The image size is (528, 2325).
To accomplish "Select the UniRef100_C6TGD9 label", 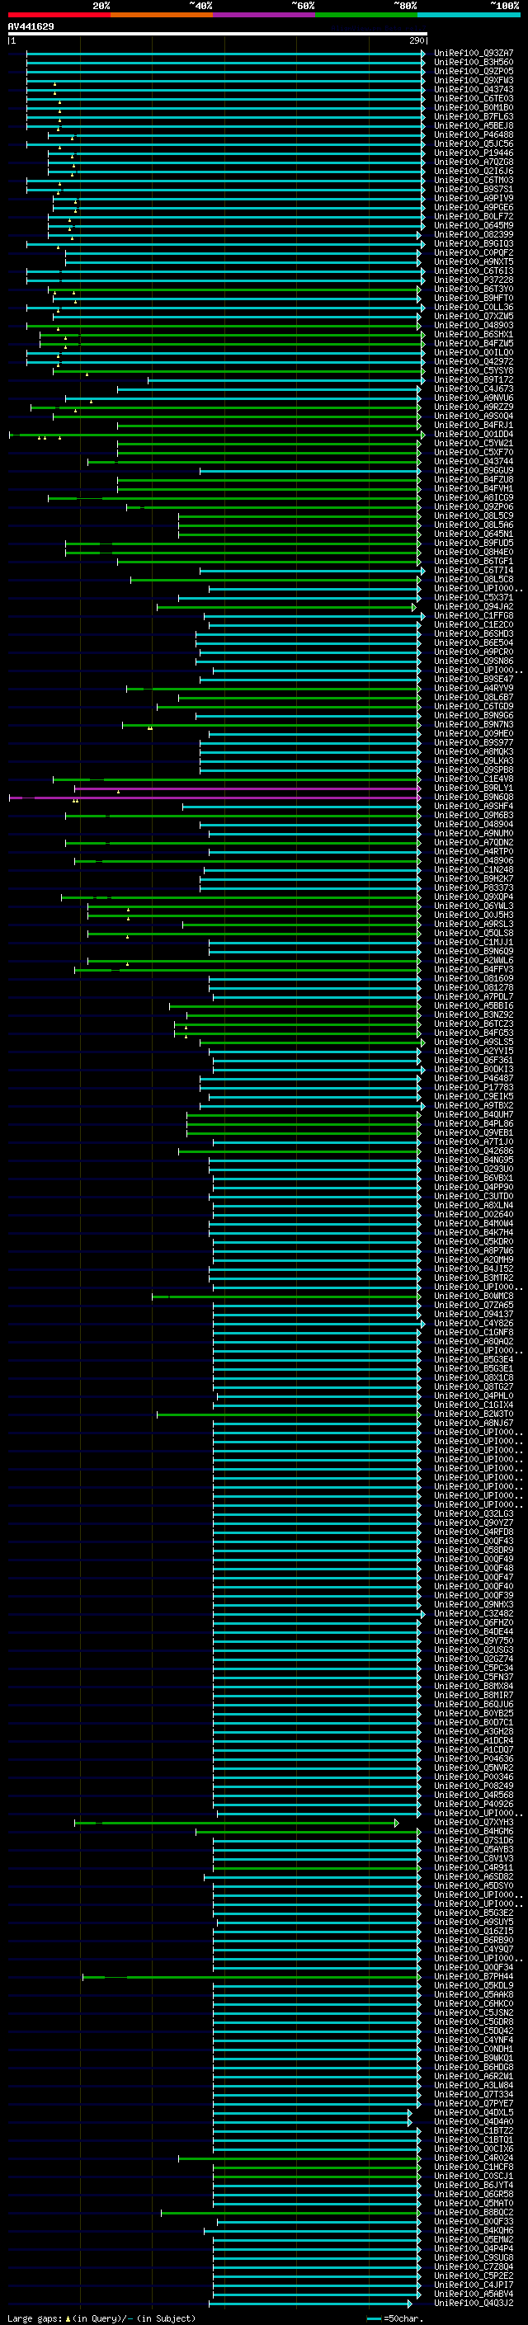I will pos(474,707).
